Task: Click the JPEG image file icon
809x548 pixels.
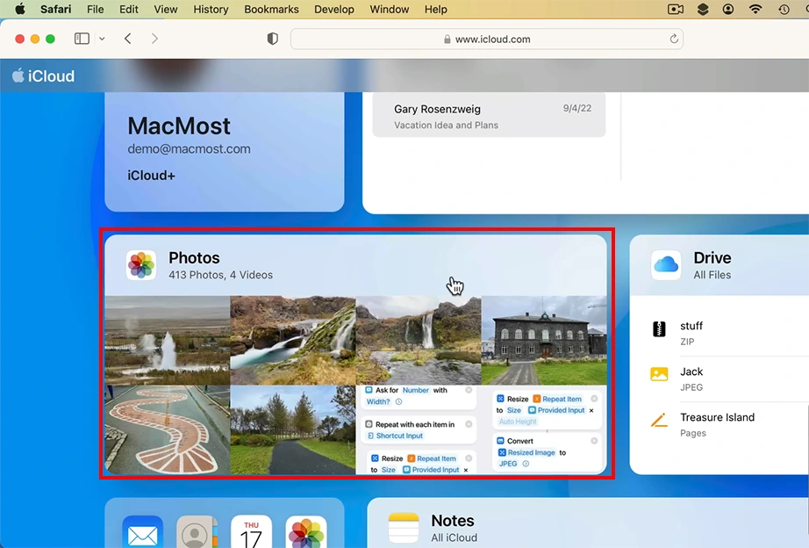Action: click(x=659, y=373)
